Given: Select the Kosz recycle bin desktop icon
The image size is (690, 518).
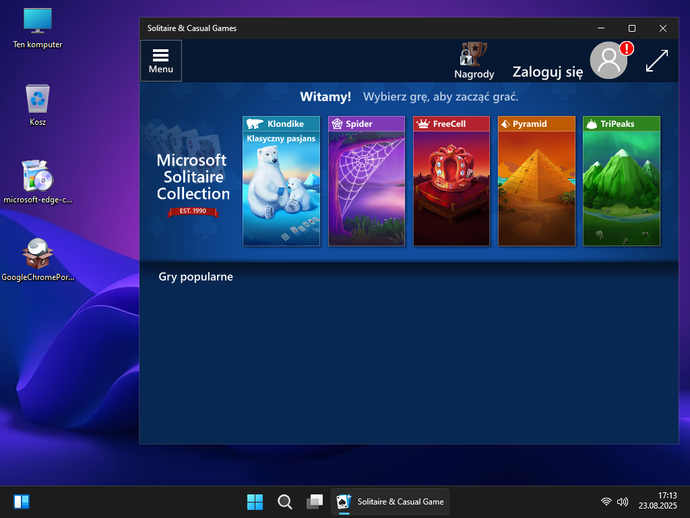Looking at the screenshot, I should click(x=38, y=106).
